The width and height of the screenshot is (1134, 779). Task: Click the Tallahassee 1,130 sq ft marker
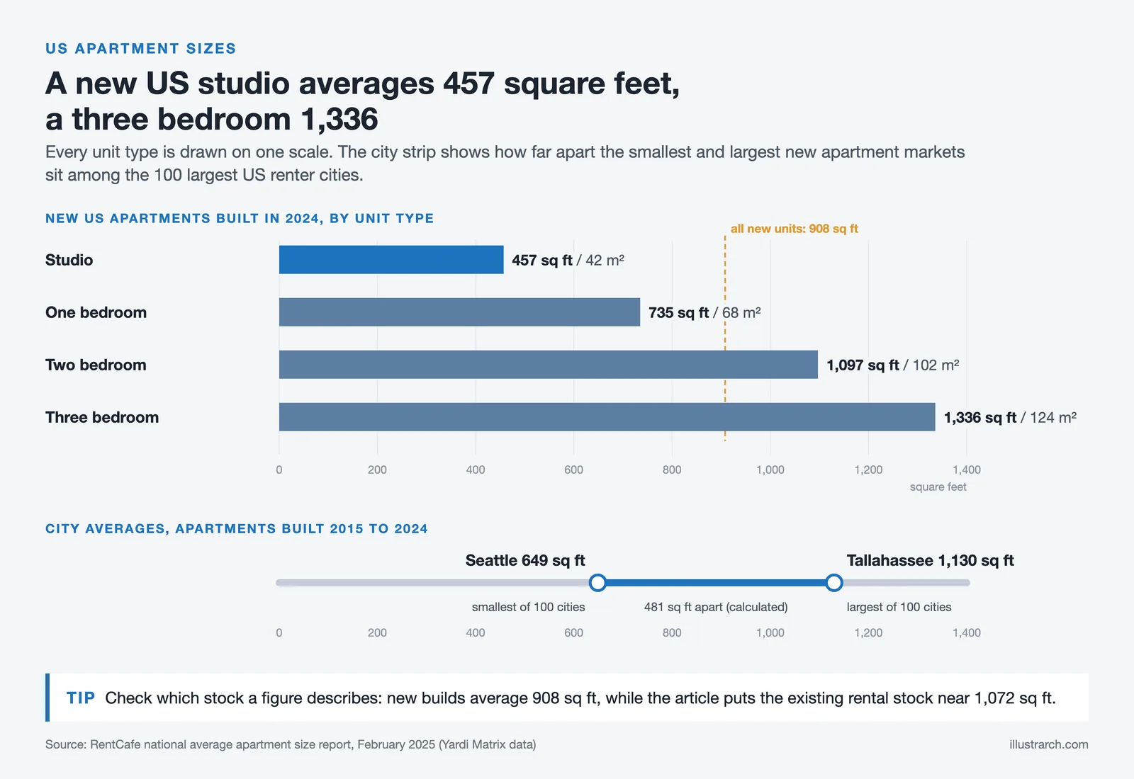(834, 583)
